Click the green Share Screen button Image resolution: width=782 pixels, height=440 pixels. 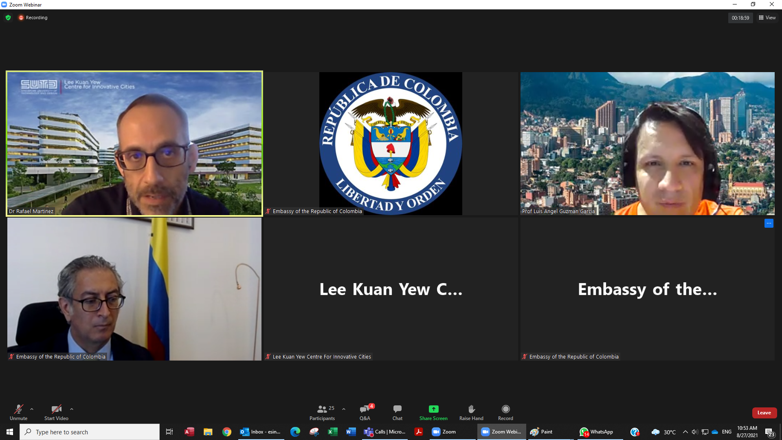click(433, 412)
